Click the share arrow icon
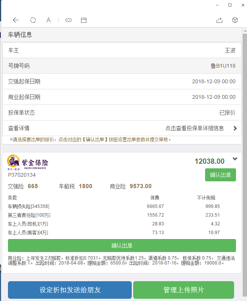This screenshot has height=301, width=247. pyautogui.click(x=219, y=20)
